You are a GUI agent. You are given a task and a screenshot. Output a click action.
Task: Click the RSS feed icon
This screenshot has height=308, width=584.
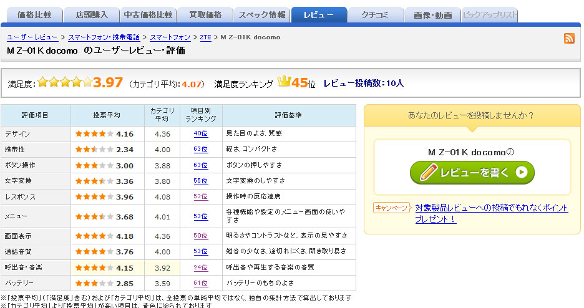569,39
